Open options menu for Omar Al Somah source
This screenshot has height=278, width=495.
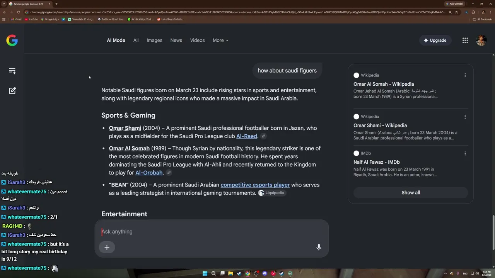click(x=465, y=75)
